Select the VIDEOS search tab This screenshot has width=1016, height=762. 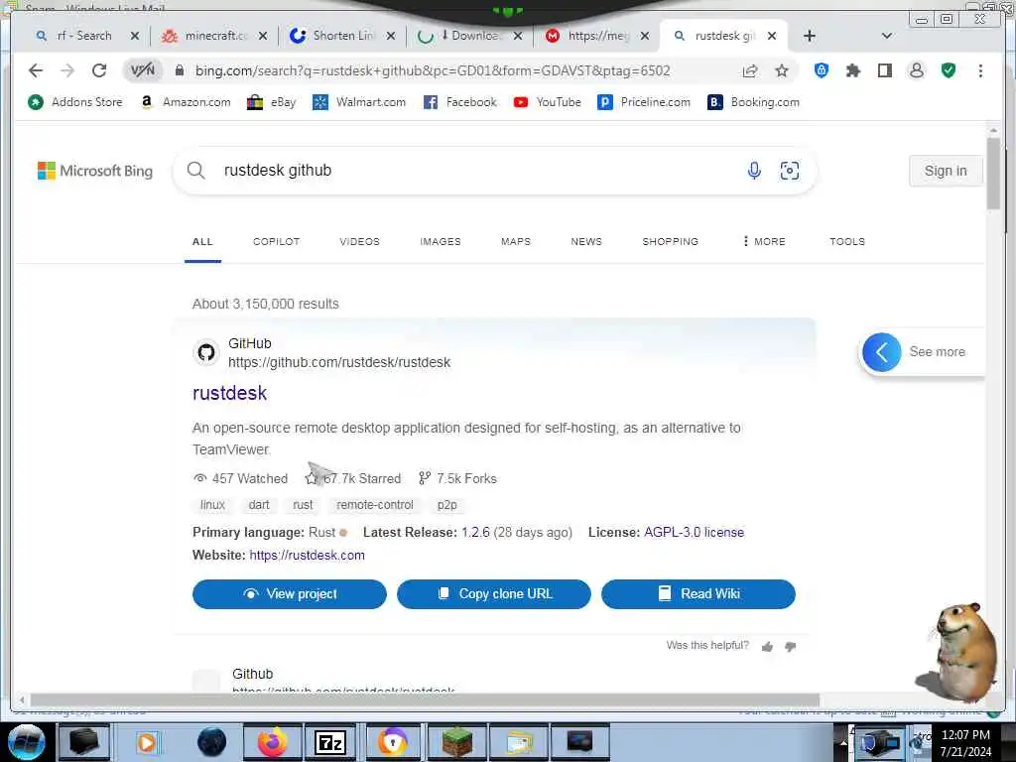point(359,241)
